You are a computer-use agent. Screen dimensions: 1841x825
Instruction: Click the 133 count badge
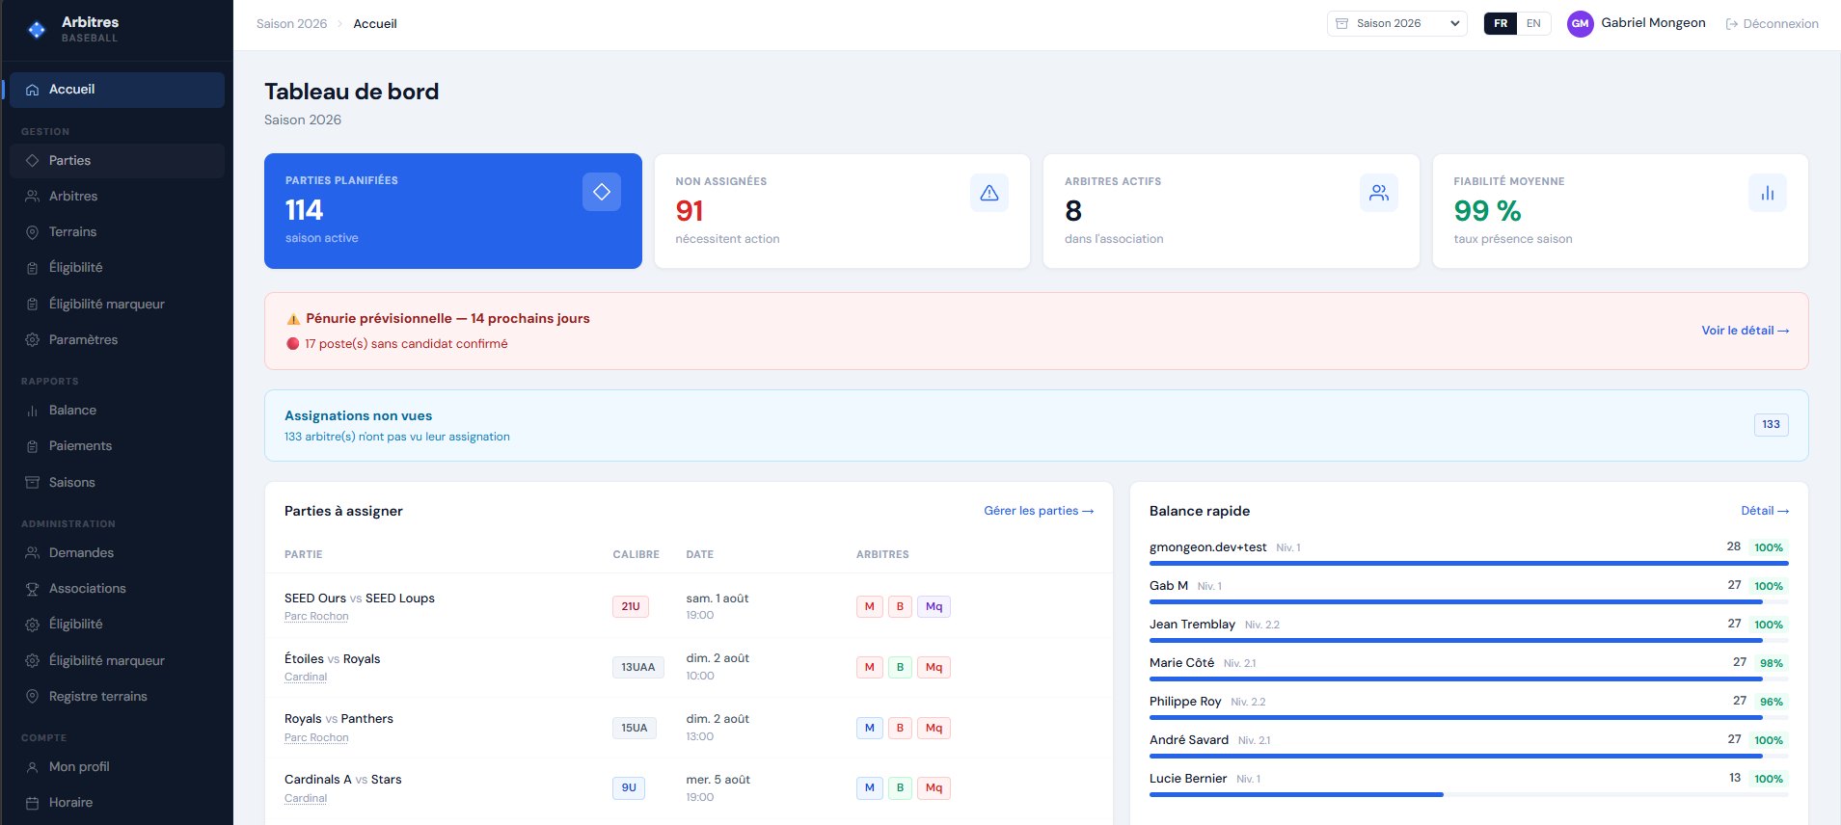pyautogui.click(x=1772, y=425)
